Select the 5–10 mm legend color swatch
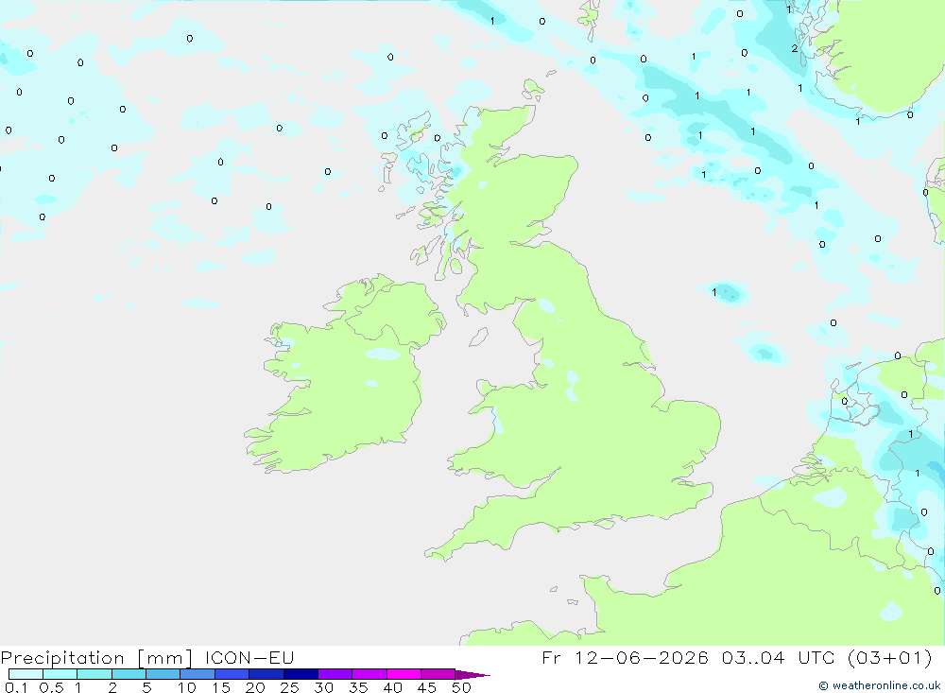The width and height of the screenshot is (945, 693). [x=163, y=674]
